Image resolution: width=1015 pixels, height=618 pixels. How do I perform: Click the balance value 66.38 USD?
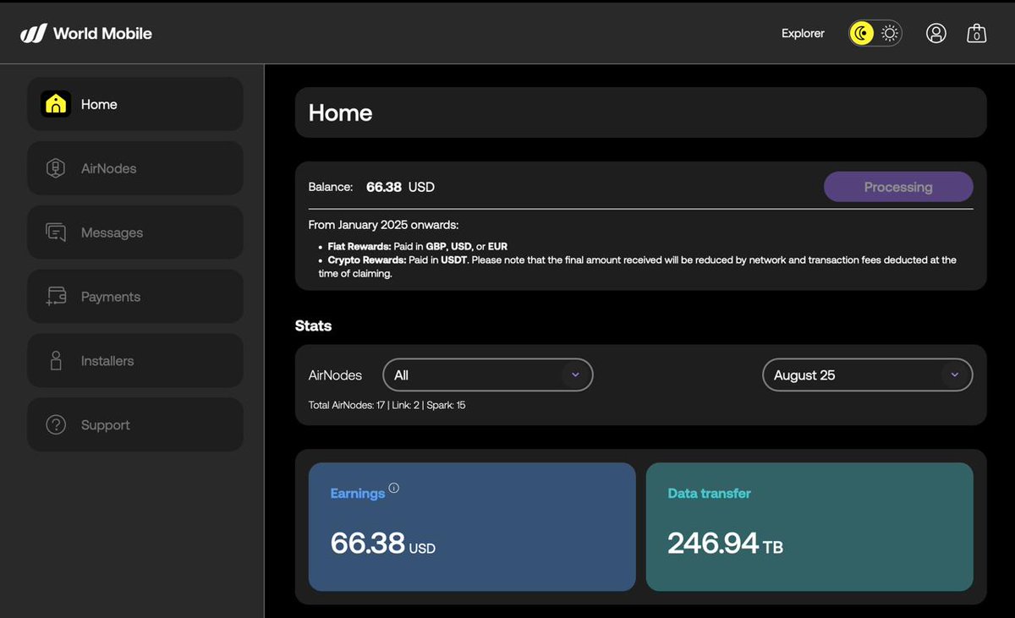(x=400, y=187)
